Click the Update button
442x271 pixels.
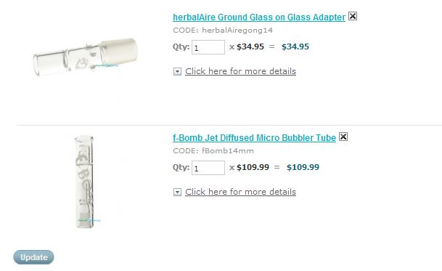pyautogui.click(x=33, y=257)
